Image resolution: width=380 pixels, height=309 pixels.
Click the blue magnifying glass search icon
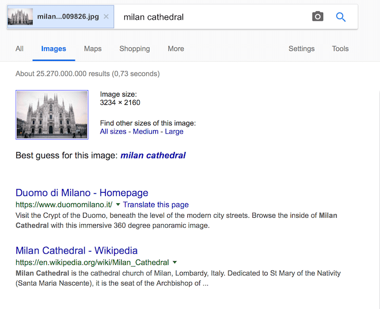coord(341,17)
